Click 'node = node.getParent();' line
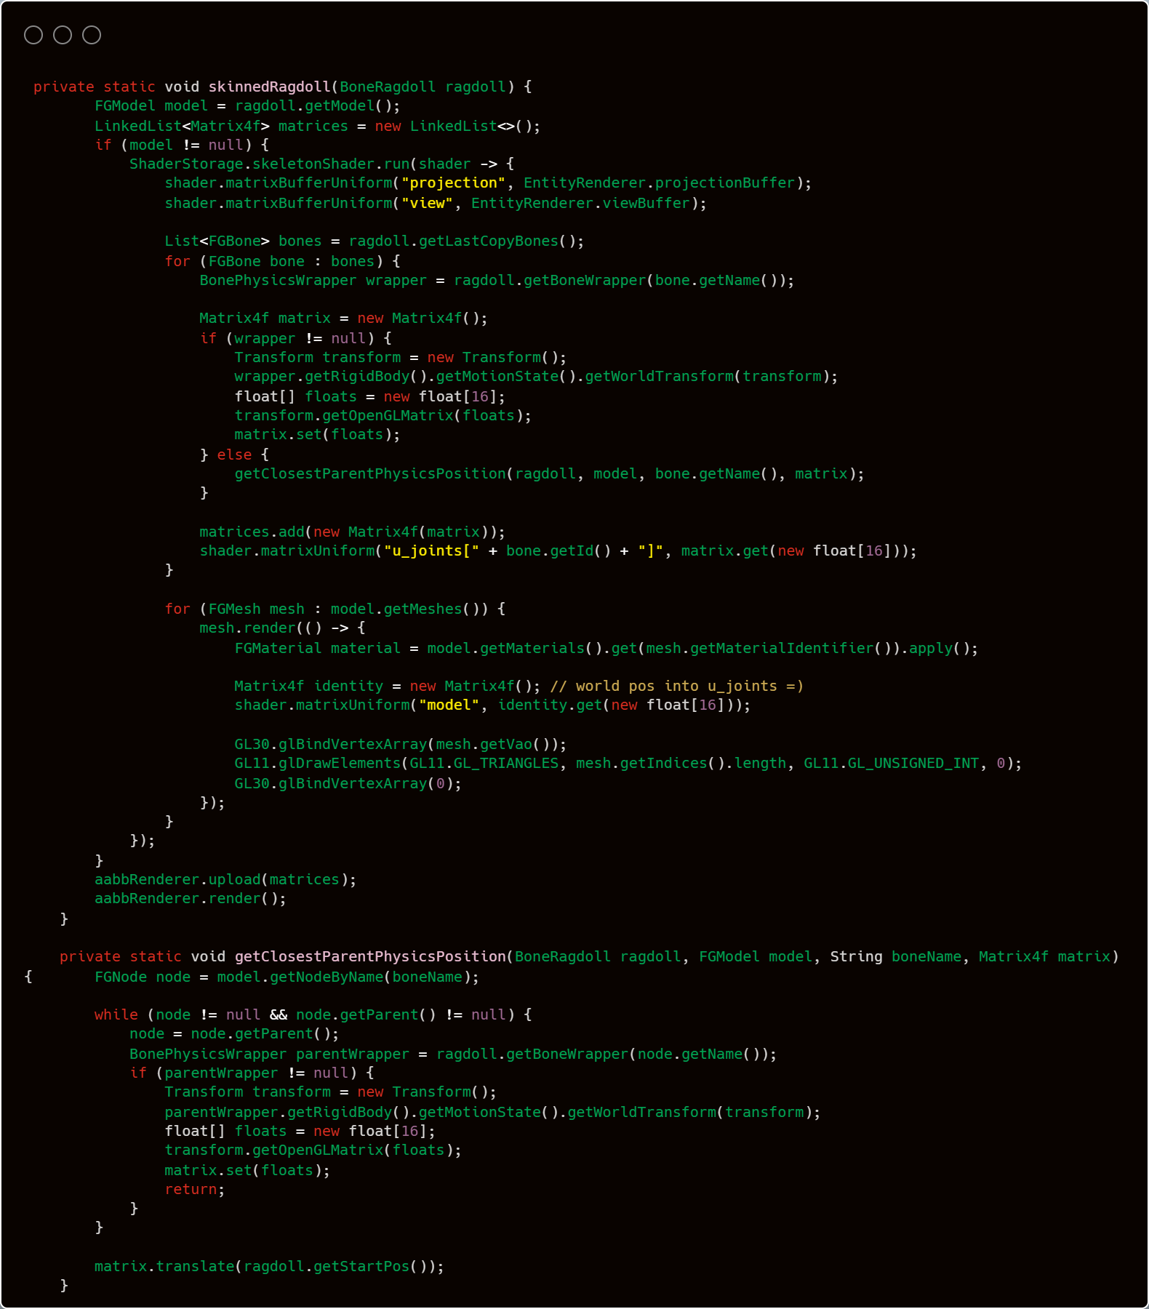The height and width of the screenshot is (1309, 1149). click(235, 1033)
